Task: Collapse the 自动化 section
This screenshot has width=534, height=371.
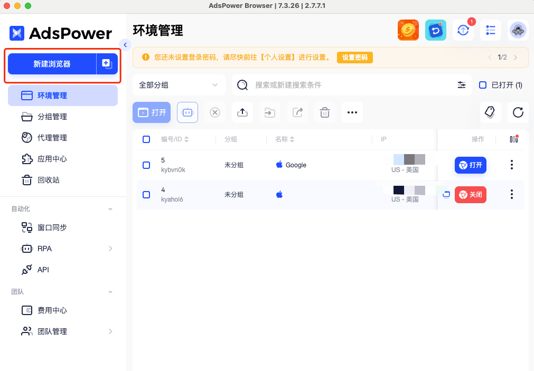Action: tap(110, 209)
